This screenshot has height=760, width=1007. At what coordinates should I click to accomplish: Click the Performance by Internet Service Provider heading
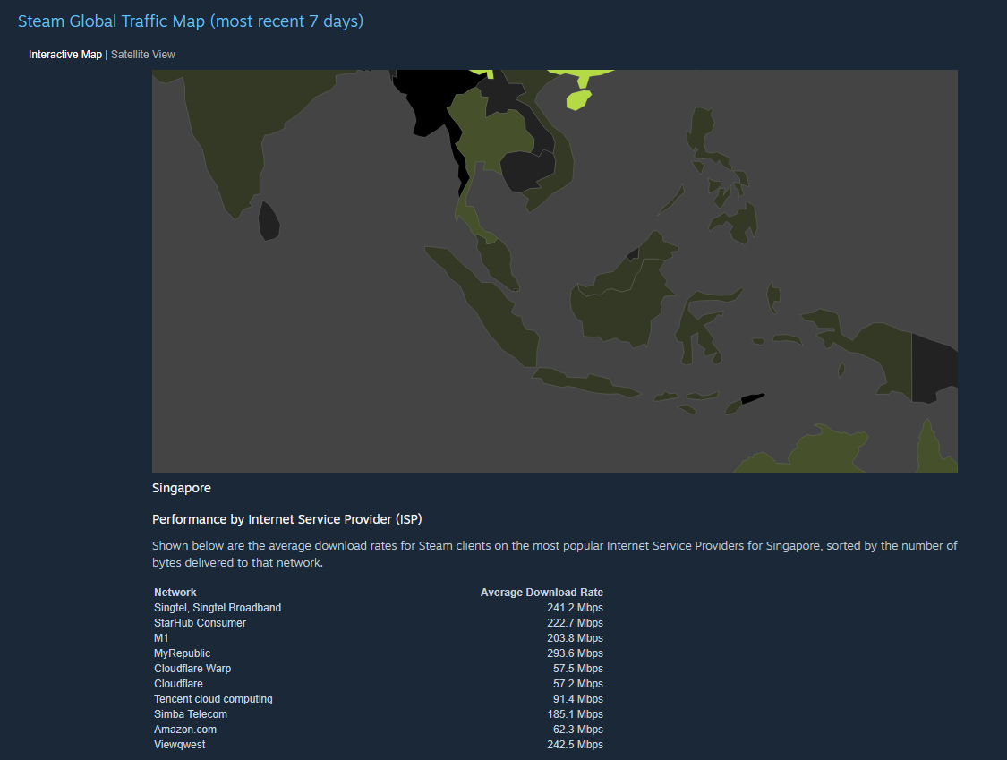tap(287, 519)
